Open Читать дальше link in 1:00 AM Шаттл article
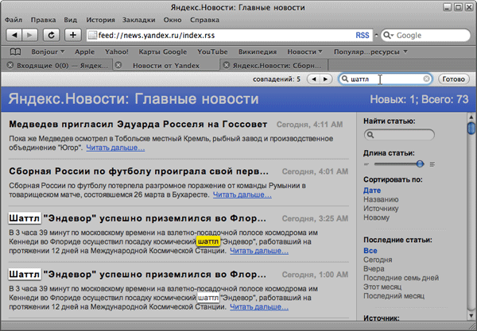The height and width of the screenshot is (331, 477). click(x=259, y=307)
